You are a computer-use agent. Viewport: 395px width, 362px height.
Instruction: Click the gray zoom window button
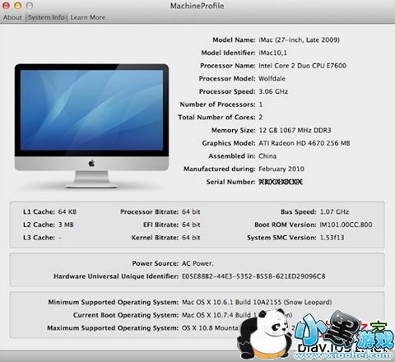click(30, 6)
